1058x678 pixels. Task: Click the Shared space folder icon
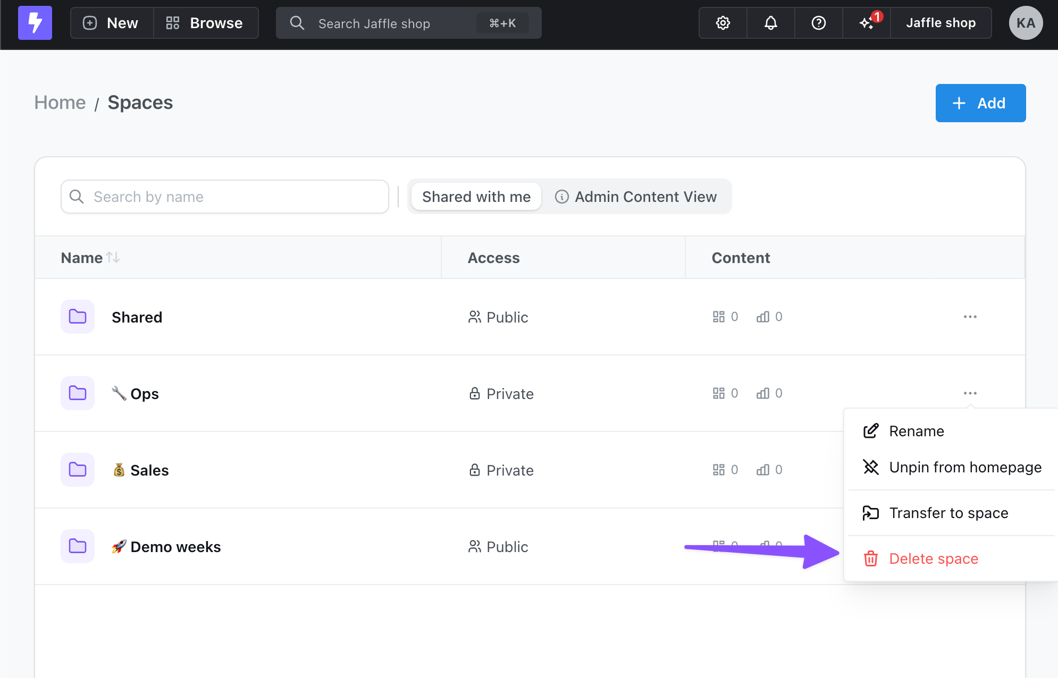tap(78, 317)
